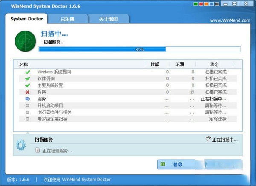Pick the green theme color swatch
This screenshot has width=256, height=186.
tap(195, 4)
